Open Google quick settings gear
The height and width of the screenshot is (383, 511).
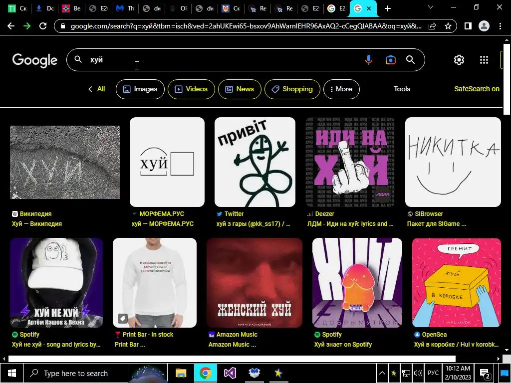[x=459, y=60]
